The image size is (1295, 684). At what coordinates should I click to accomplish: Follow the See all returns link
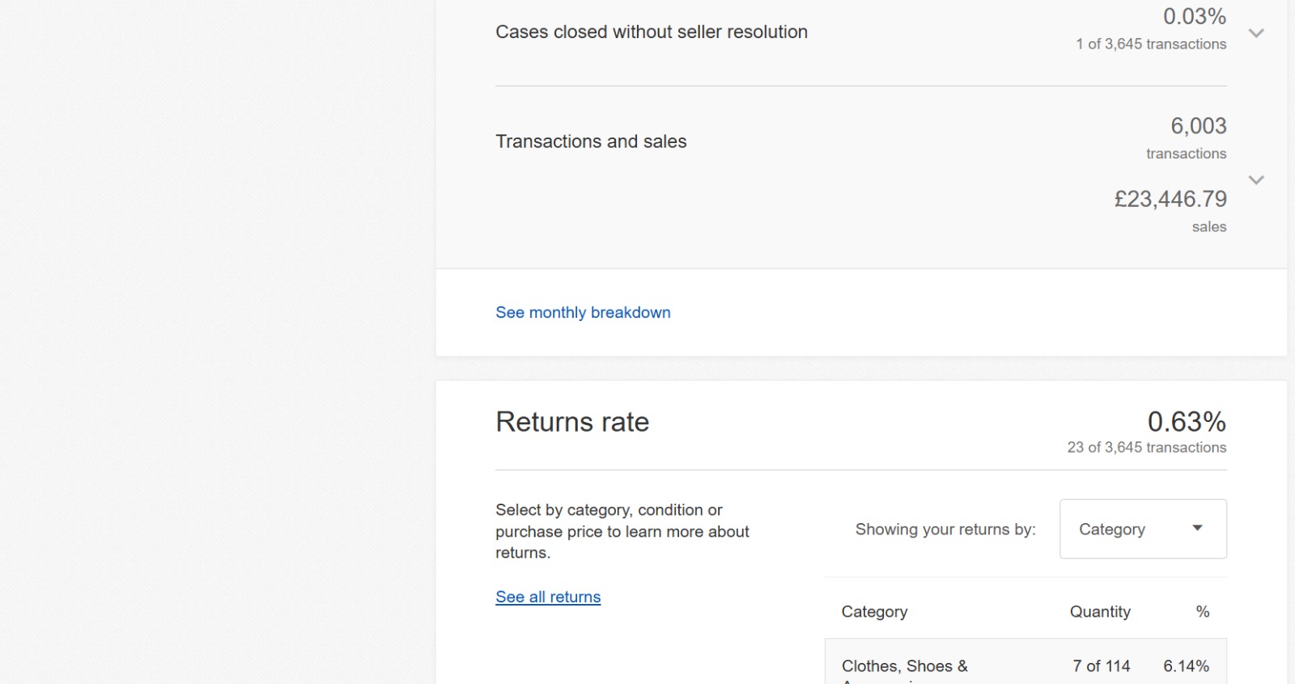coord(548,597)
